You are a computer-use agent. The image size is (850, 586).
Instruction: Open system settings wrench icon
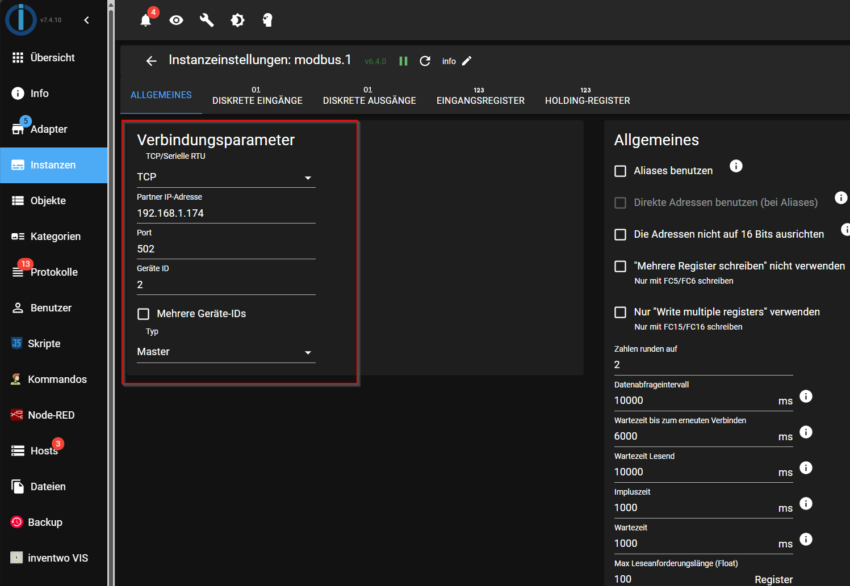207,20
